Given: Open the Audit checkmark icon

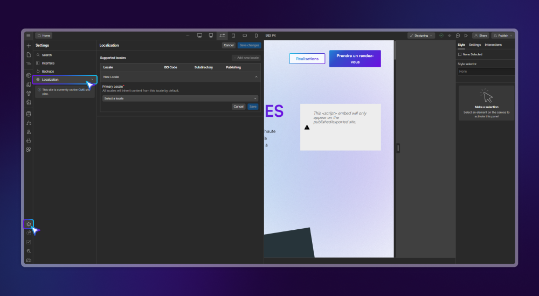Looking at the screenshot, I should (x=29, y=242).
